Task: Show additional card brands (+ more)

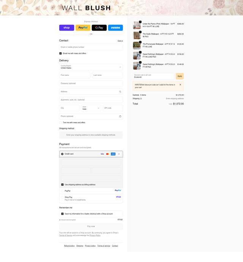Action: (119, 154)
